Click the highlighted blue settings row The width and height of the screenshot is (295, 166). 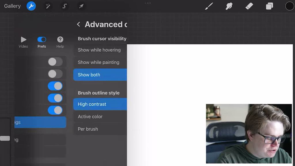pos(40,122)
